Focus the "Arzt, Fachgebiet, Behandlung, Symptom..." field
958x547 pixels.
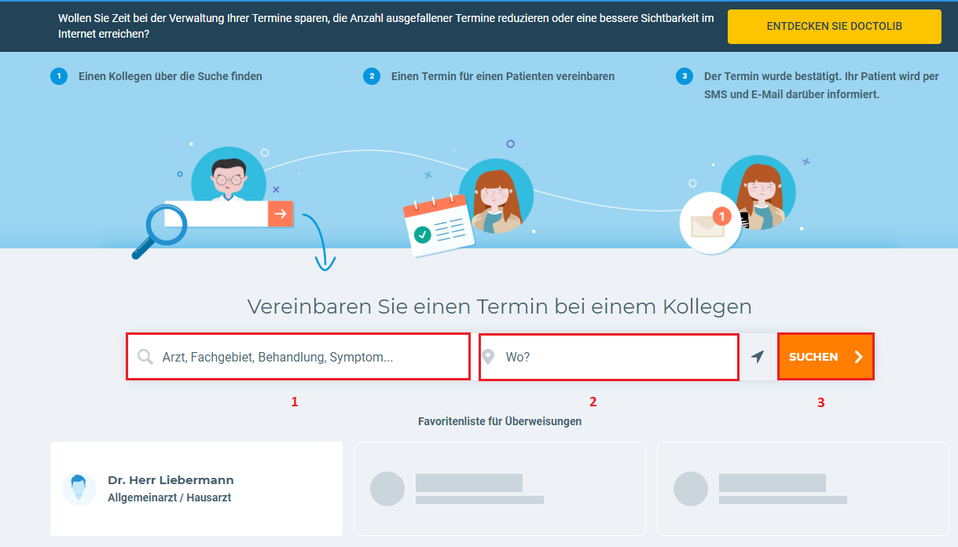pyautogui.click(x=306, y=357)
